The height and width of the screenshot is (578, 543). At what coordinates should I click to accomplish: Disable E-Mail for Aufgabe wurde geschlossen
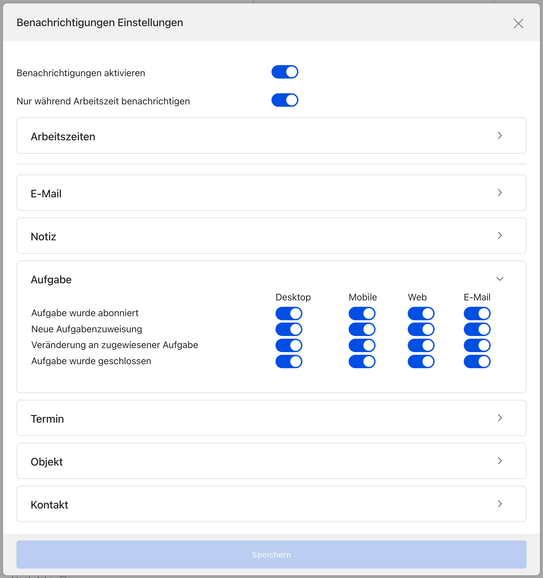tap(477, 362)
